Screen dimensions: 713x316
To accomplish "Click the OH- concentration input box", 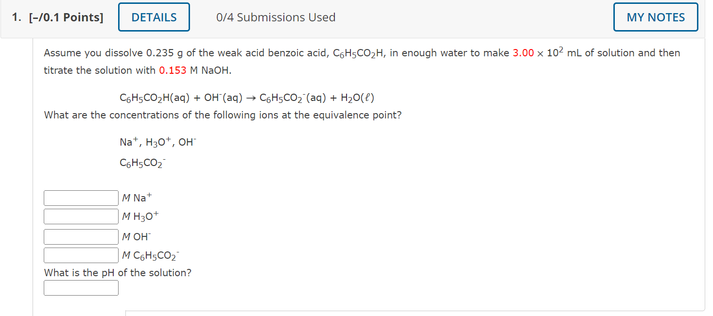I will click(81, 236).
